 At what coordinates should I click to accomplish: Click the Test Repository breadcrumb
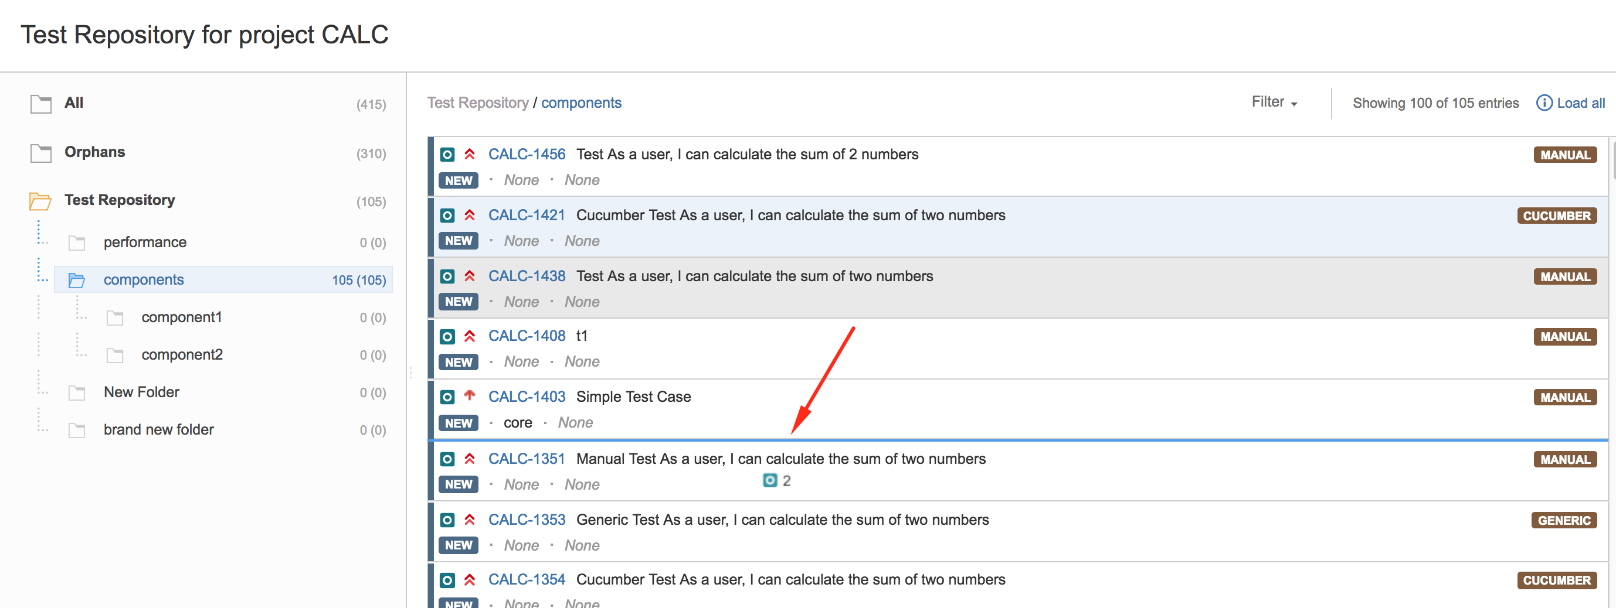point(478,103)
